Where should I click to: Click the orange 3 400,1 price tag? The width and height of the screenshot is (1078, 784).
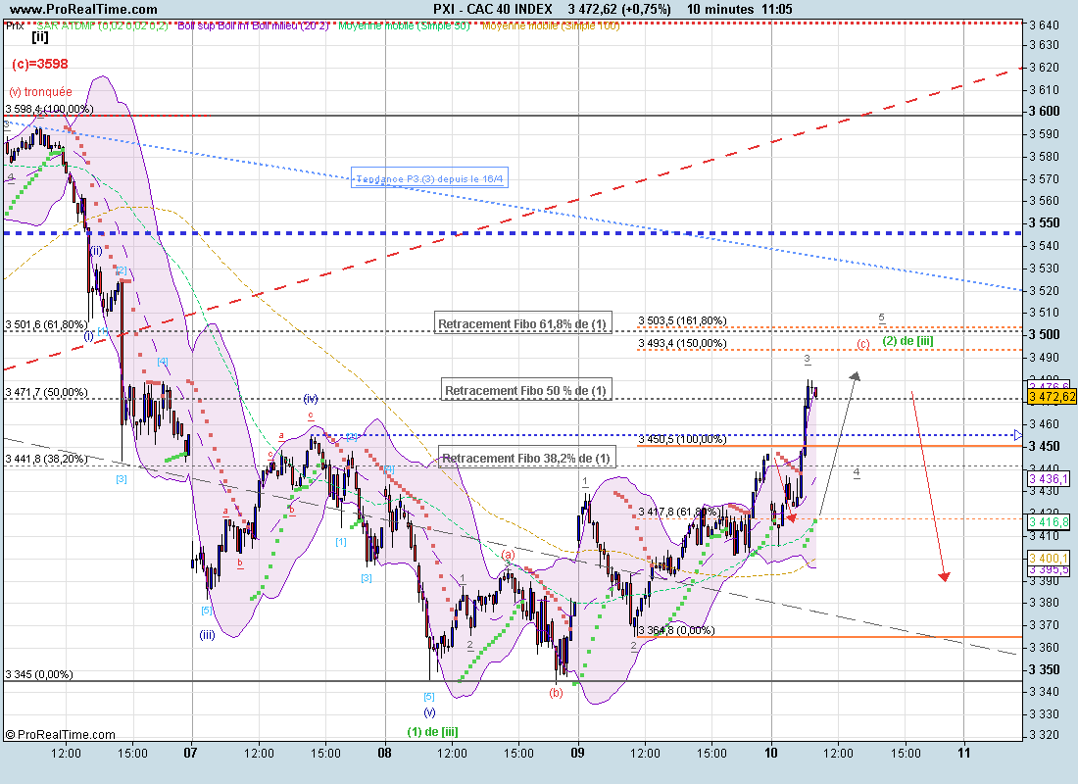point(1050,558)
